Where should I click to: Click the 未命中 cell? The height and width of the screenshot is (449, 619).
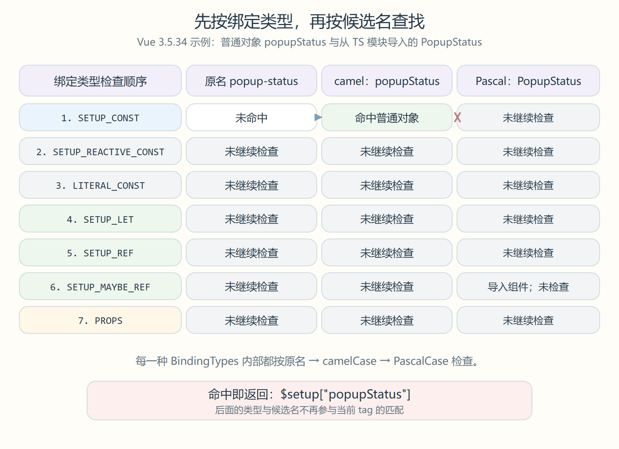251,117
